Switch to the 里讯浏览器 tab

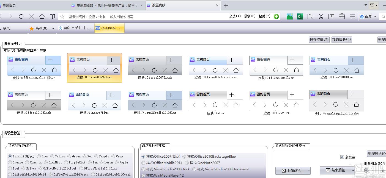[x=107, y=5]
